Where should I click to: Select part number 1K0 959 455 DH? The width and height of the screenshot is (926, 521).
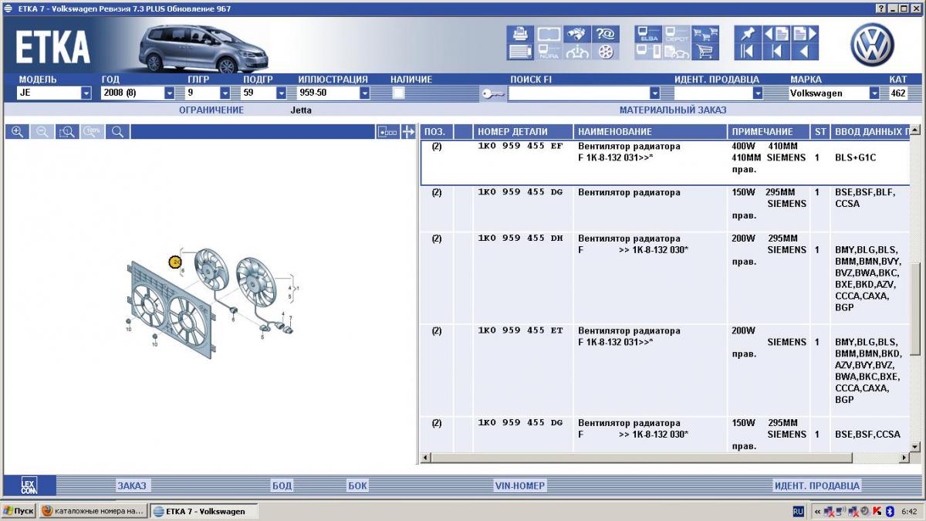[520, 239]
